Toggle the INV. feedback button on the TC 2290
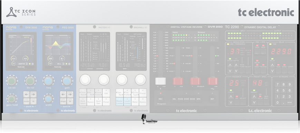The image size is (300, 133). pos(237,103)
